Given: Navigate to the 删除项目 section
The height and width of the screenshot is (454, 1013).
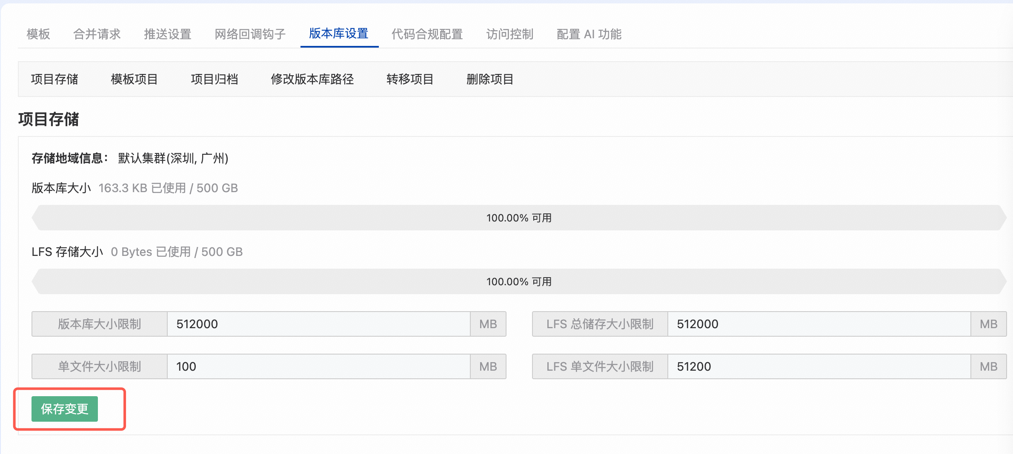Looking at the screenshot, I should [x=490, y=79].
